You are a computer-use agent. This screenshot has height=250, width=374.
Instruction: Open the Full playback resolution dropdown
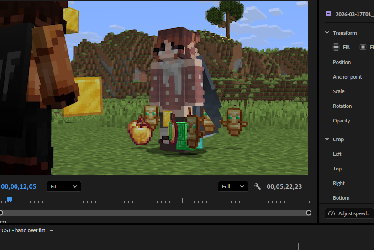[x=233, y=186]
